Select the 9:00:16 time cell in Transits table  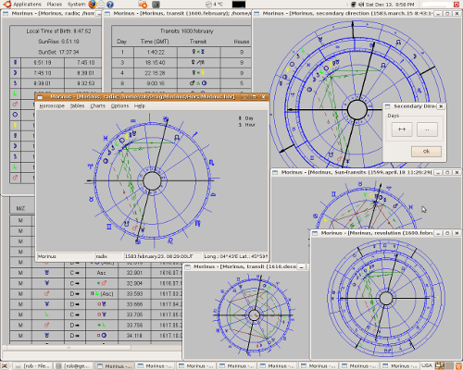(x=156, y=83)
